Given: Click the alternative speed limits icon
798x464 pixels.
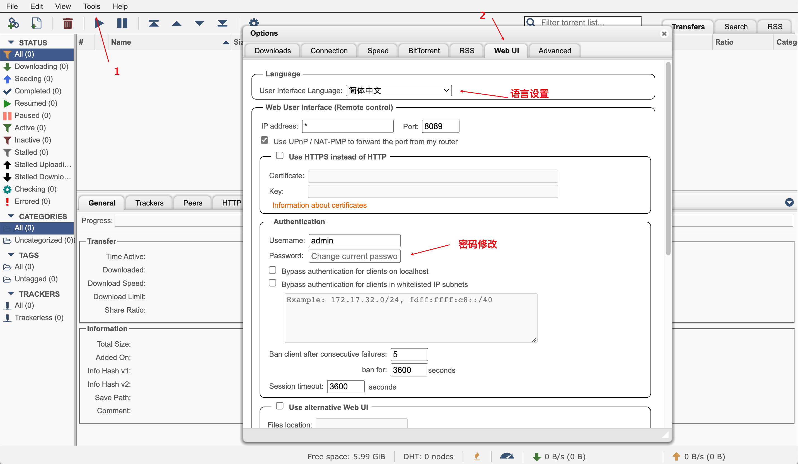Looking at the screenshot, I should [x=507, y=456].
